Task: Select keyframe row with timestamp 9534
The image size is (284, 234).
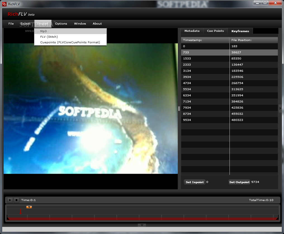Action: tap(229, 120)
